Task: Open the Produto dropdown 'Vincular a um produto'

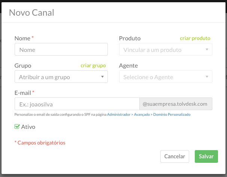Action: 166,49
